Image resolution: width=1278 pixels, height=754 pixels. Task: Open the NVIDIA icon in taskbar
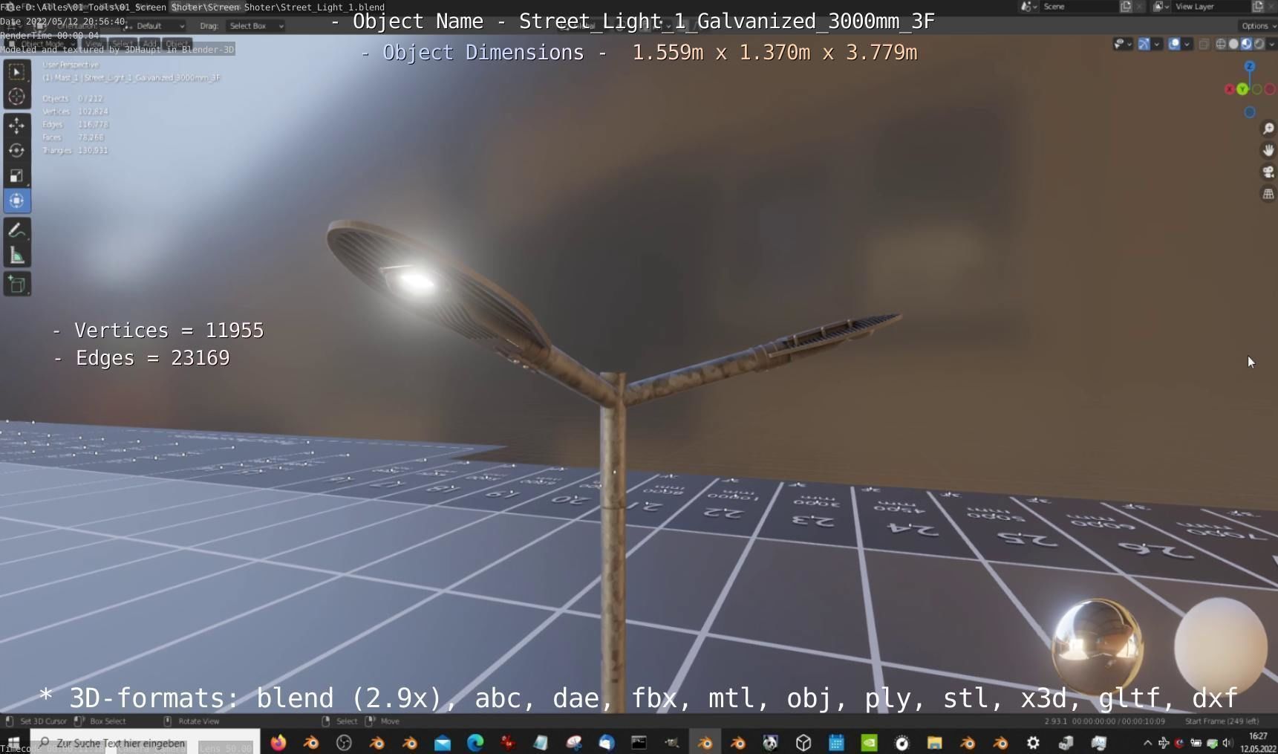tap(869, 742)
